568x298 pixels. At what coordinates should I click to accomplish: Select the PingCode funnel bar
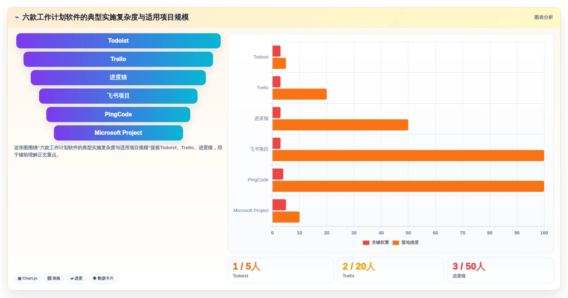pyautogui.click(x=118, y=115)
